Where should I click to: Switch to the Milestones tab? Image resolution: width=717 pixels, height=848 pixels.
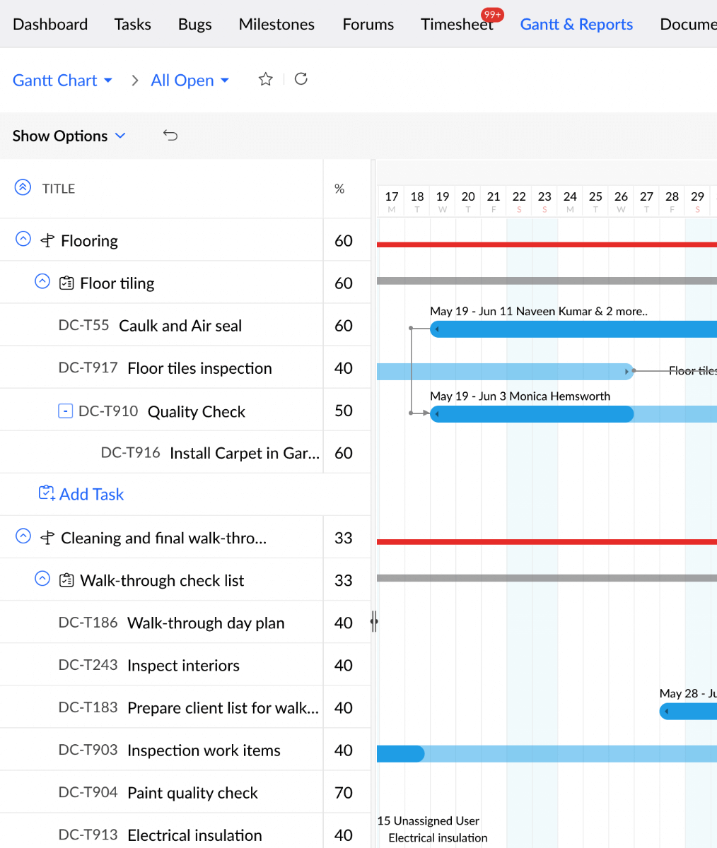click(x=276, y=24)
